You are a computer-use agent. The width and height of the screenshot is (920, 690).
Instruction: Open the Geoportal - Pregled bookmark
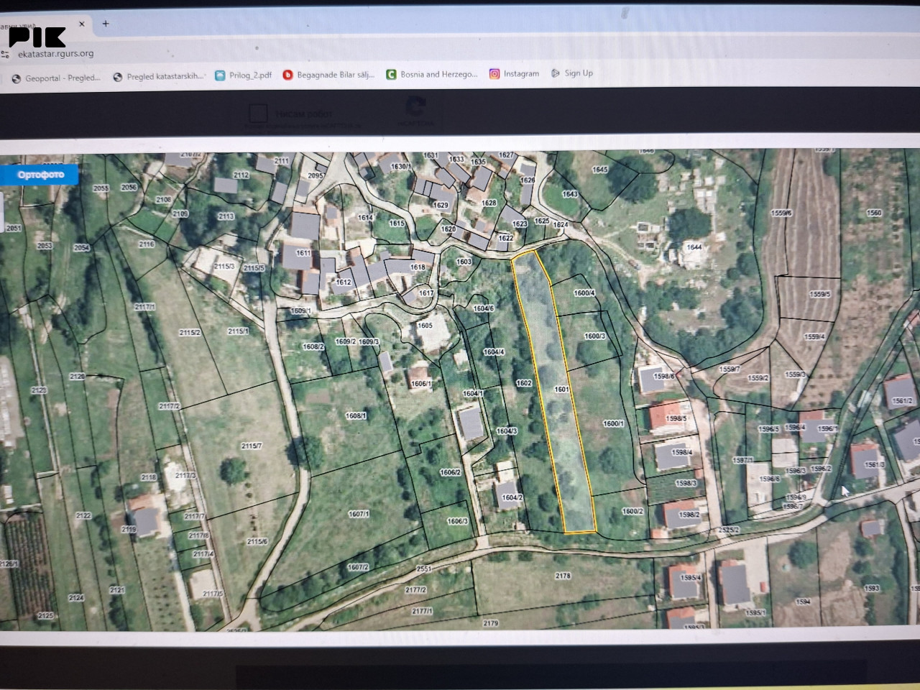point(57,78)
